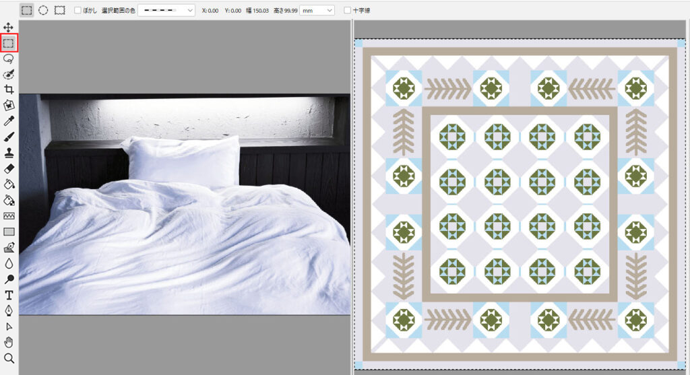Click the bed photo canvas

pos(185,205)
